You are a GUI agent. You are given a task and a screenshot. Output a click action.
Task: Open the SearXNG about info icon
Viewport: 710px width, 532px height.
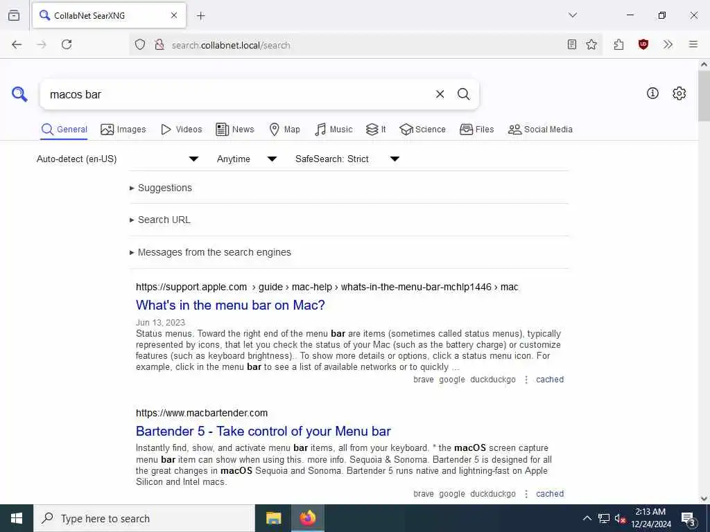click(x=652, y=94)
